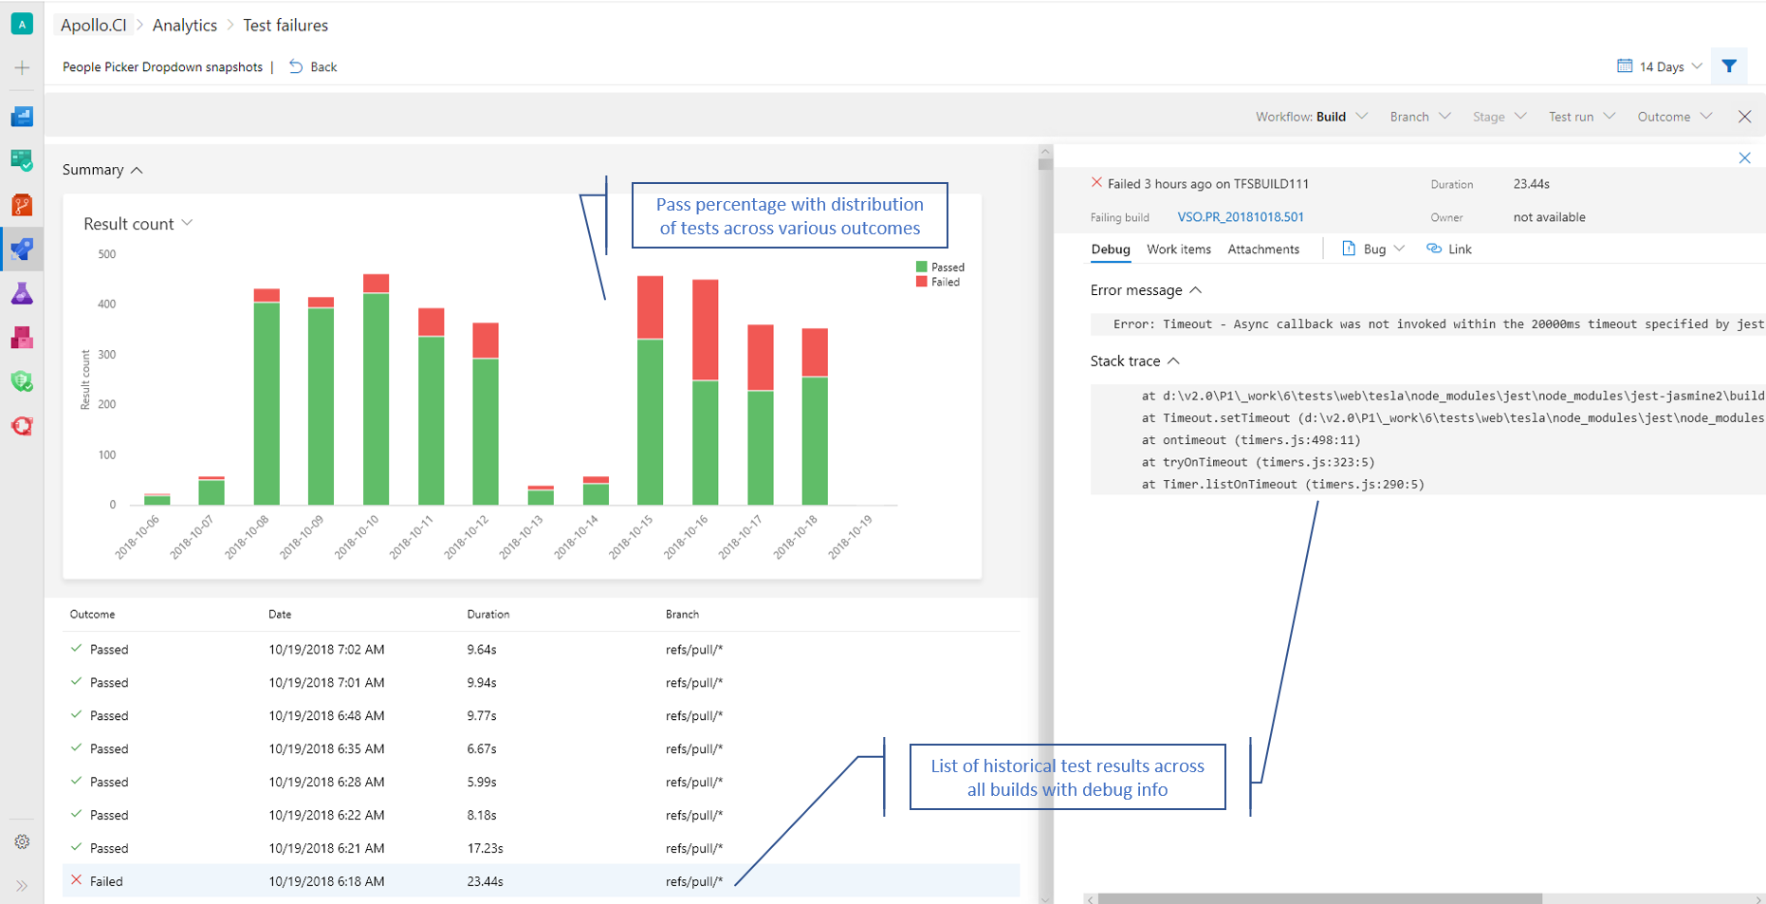
Task: Open Artifacts from the left sidebar
Action: pos(22,338)
